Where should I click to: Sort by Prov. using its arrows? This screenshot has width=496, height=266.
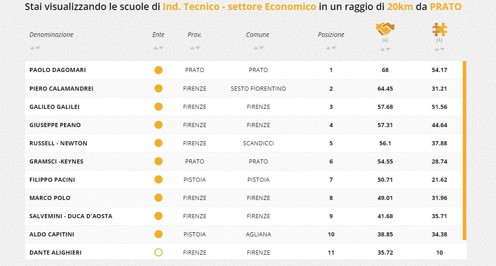click(x=194, y=48)
